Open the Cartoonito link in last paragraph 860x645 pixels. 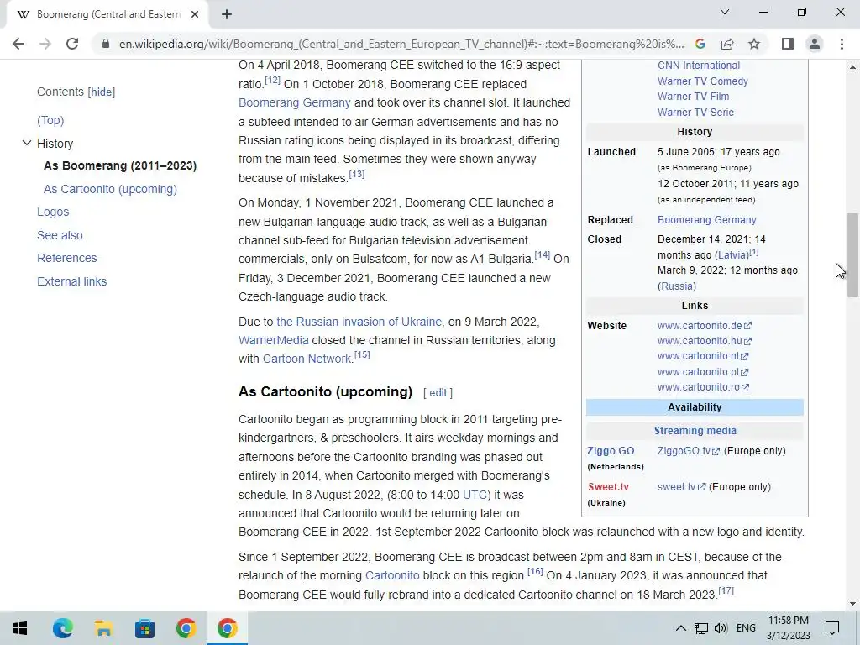click(x=392, y=576)
